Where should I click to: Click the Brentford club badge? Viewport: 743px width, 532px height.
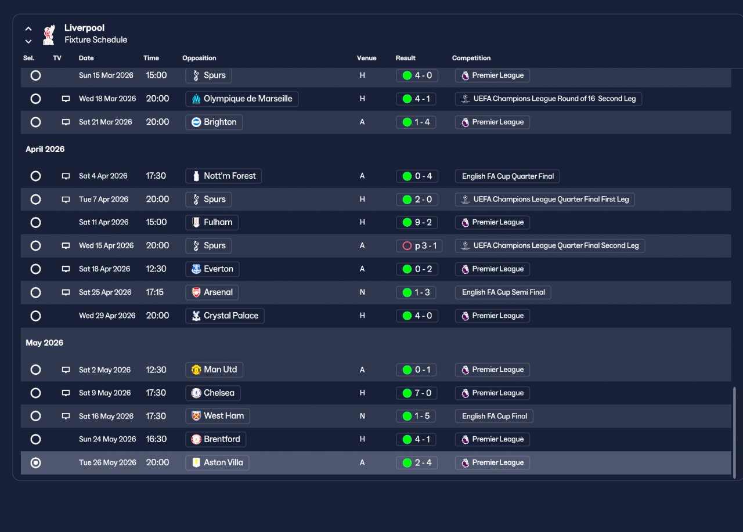point(196,439)
